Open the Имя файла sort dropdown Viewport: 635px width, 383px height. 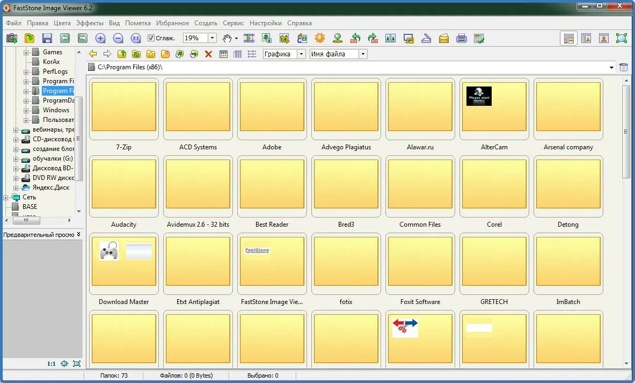(363, 54)
